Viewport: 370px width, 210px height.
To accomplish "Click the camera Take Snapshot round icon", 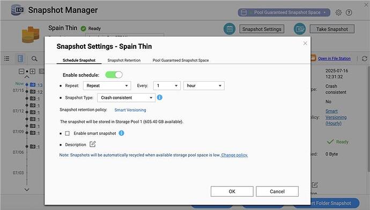I will 300,29.
